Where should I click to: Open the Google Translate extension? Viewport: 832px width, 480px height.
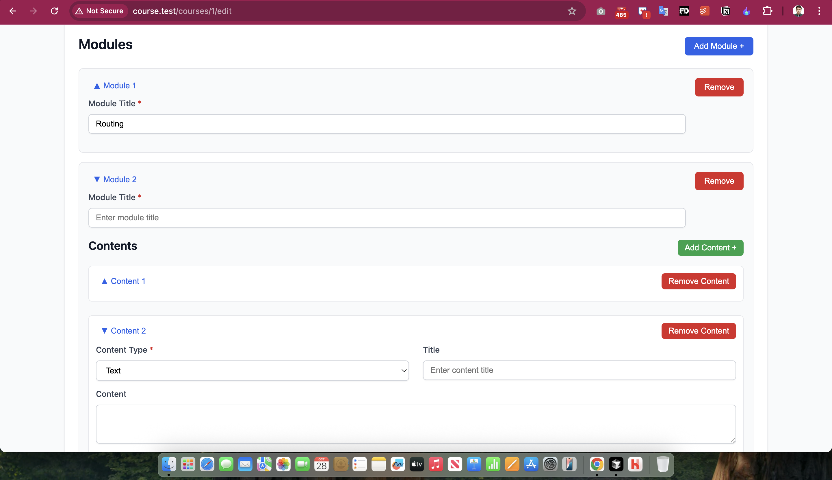click(663, 11)
